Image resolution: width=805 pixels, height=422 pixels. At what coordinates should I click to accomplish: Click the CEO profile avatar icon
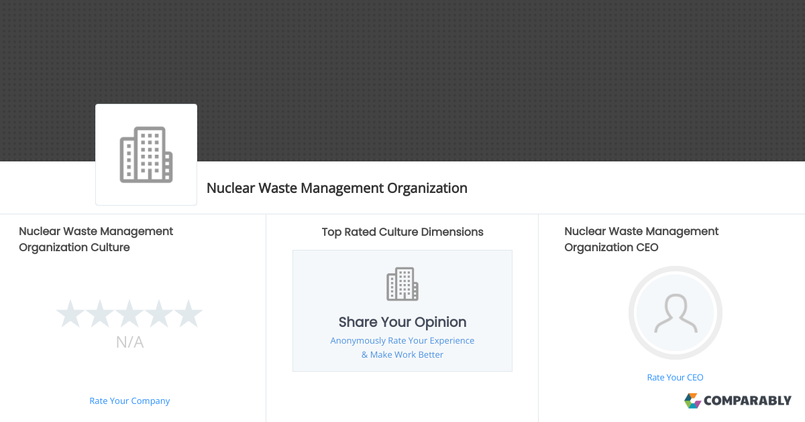(x=676, y=313)
